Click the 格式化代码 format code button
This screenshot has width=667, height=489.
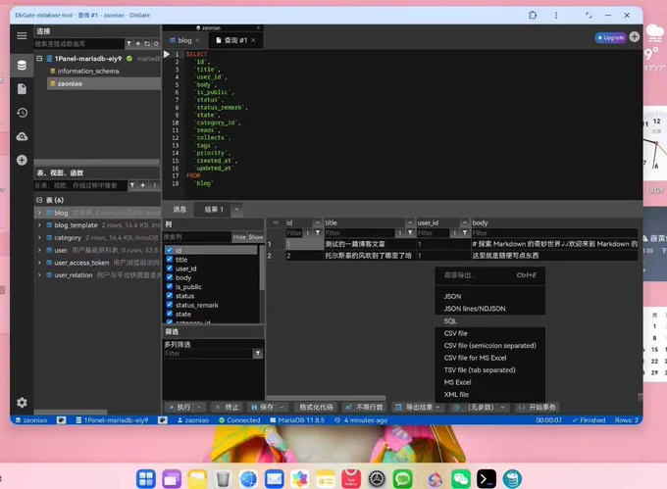pos(316,407)
